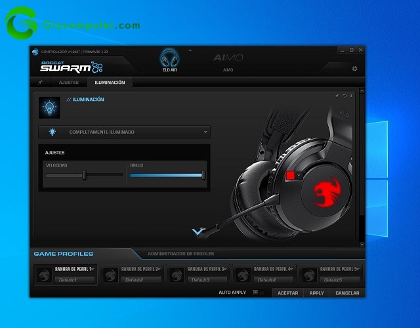The height and width of the screenshot is (328, 420).
Task: Click the AJUSTES heading in the settings box
Action: pyautogui.click(x=55, y=153)
